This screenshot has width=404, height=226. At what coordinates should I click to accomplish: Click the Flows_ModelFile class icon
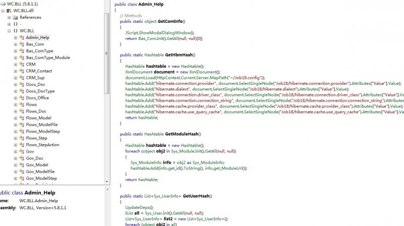pos(22,124)
